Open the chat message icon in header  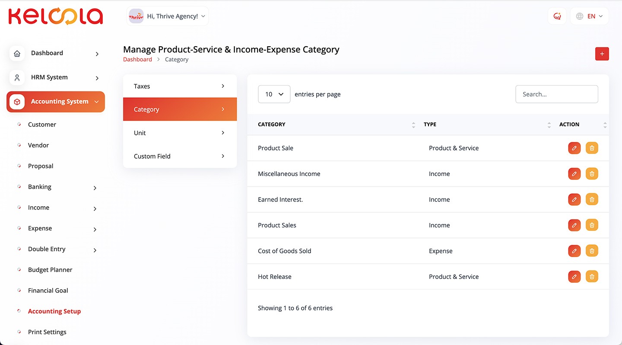pyautogui.click(x=557, y=16)
